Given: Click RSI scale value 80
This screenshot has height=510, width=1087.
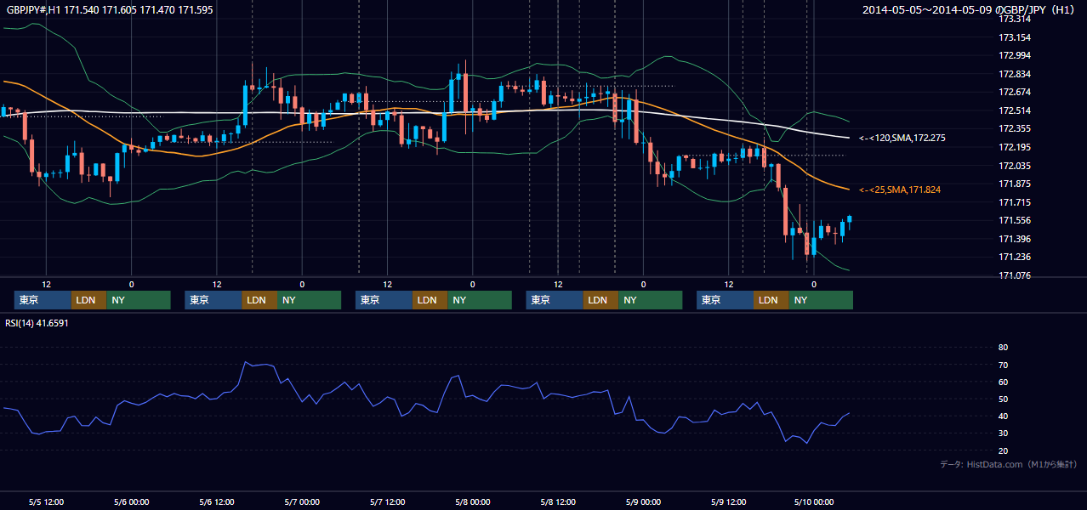Looking at the screenshot, I should tap(1003, 348).
